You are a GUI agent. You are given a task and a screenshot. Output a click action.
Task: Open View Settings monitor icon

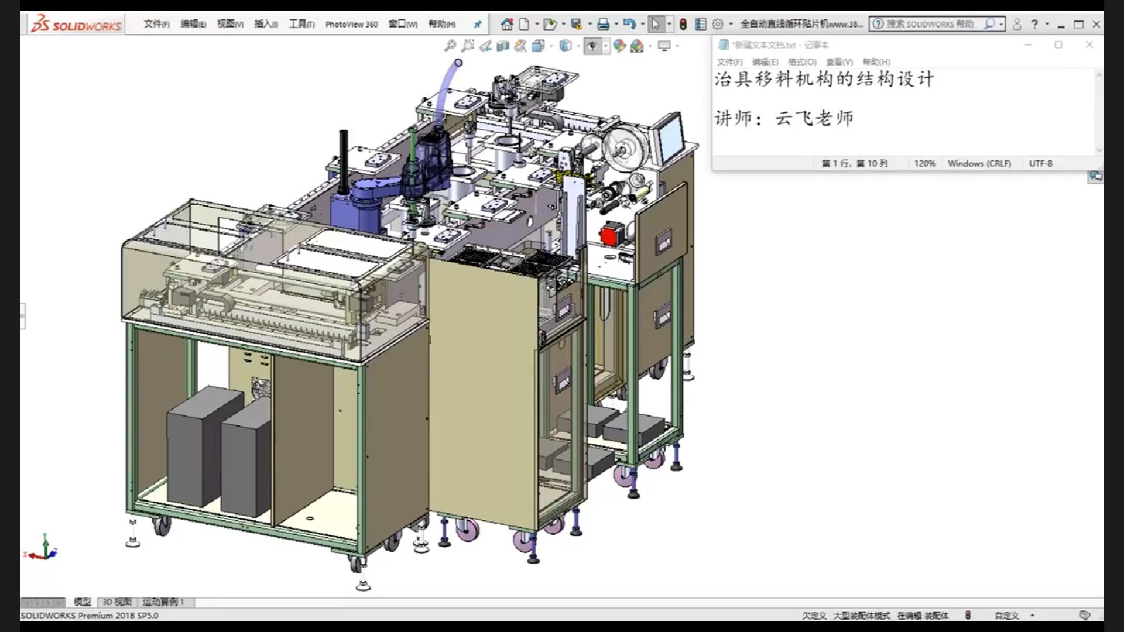click(x=664, y=46)
